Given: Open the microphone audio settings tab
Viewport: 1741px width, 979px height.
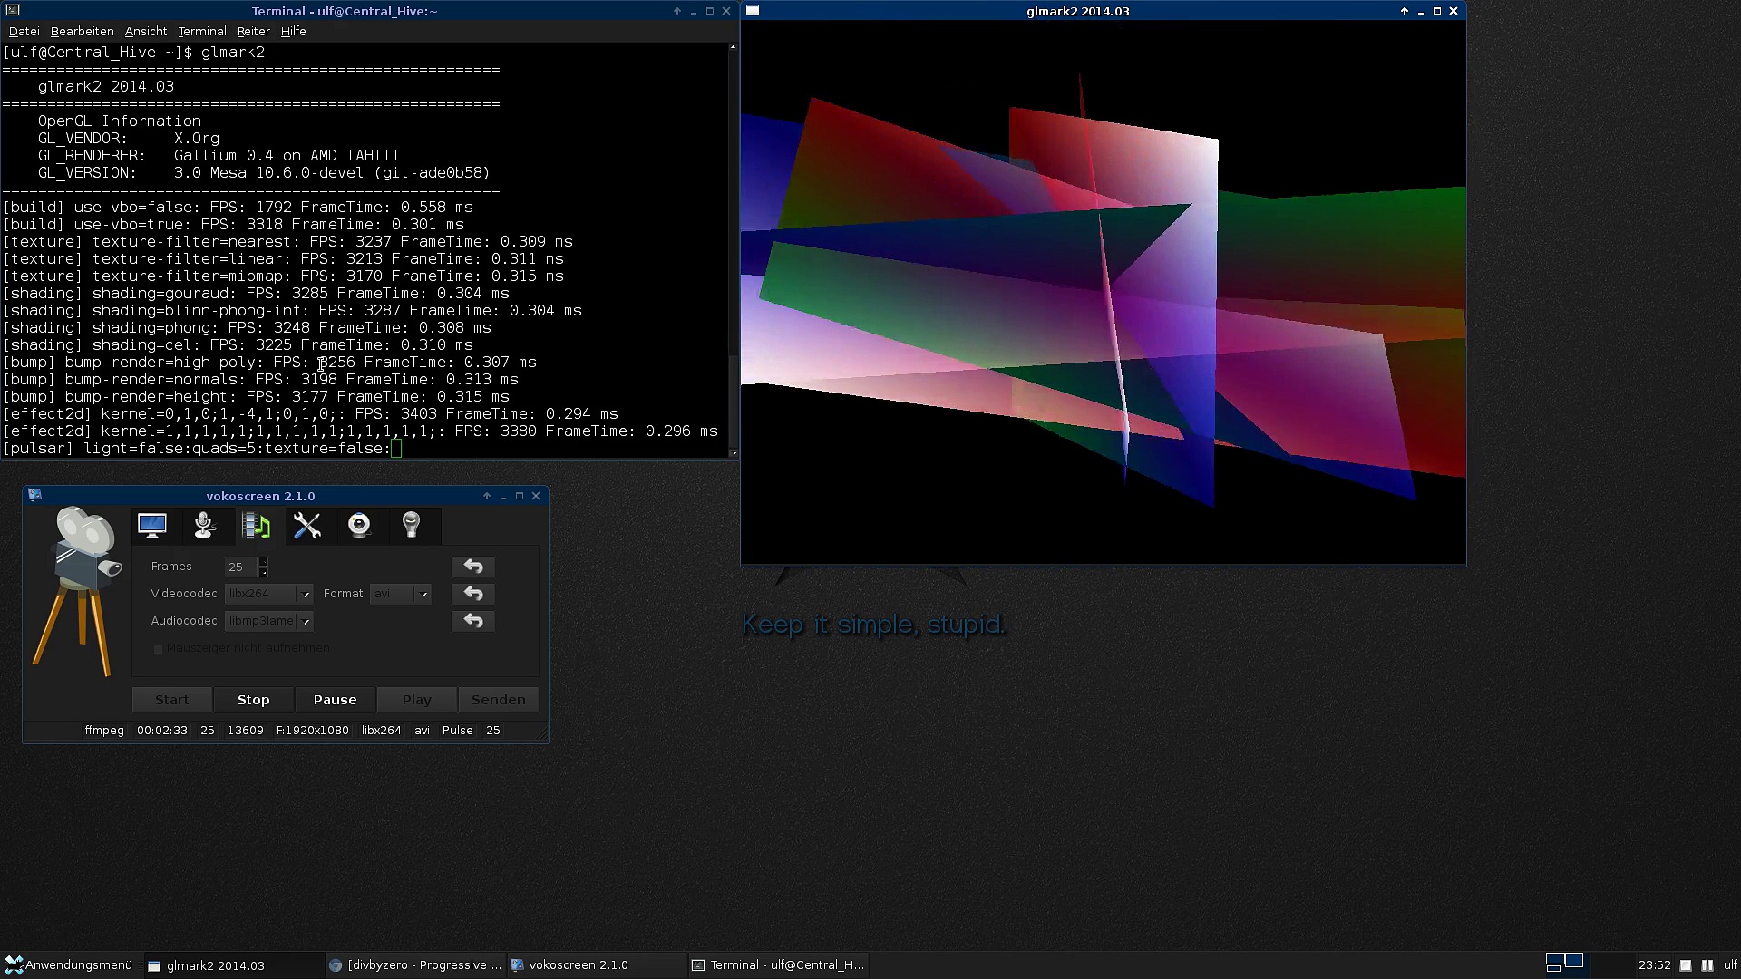Looking at the screenshot, I should click(204, 525).
